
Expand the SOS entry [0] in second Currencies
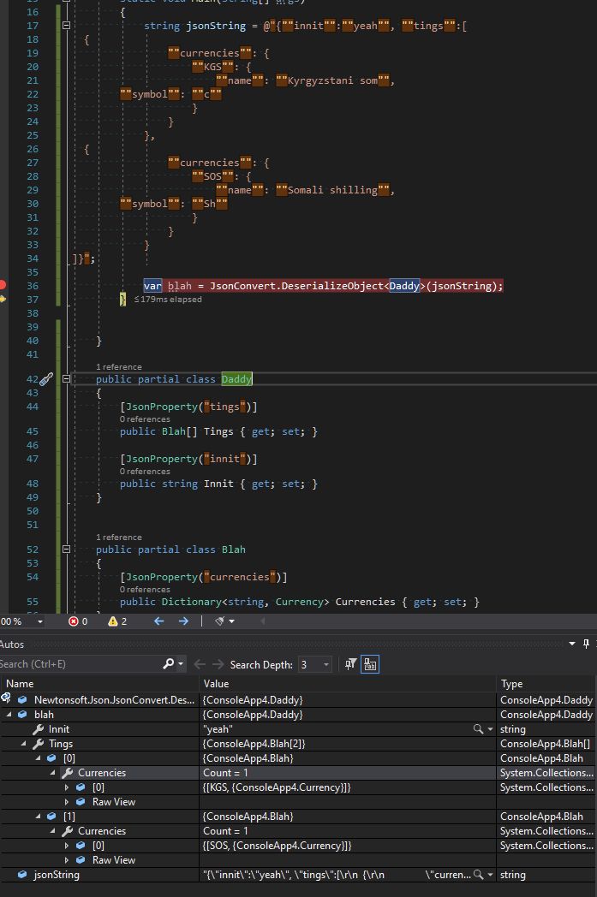pyautogui.click(x=67, y=846)
